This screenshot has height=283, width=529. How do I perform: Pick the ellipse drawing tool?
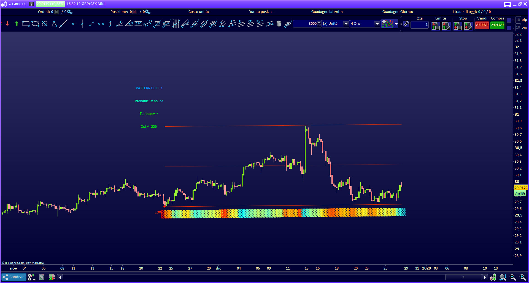35,24
